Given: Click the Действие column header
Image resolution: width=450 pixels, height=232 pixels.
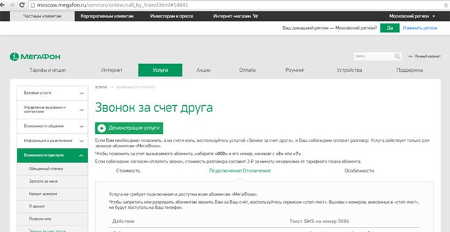Looking at the screenshot, I should tap(123, 221).
